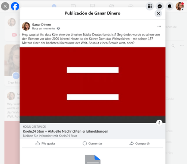Go to the Home tab in top navigation
The width and height of the screenshot is (187, 164).
tap(54, 6)
